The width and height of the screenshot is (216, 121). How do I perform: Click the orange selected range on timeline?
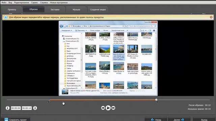102,100
